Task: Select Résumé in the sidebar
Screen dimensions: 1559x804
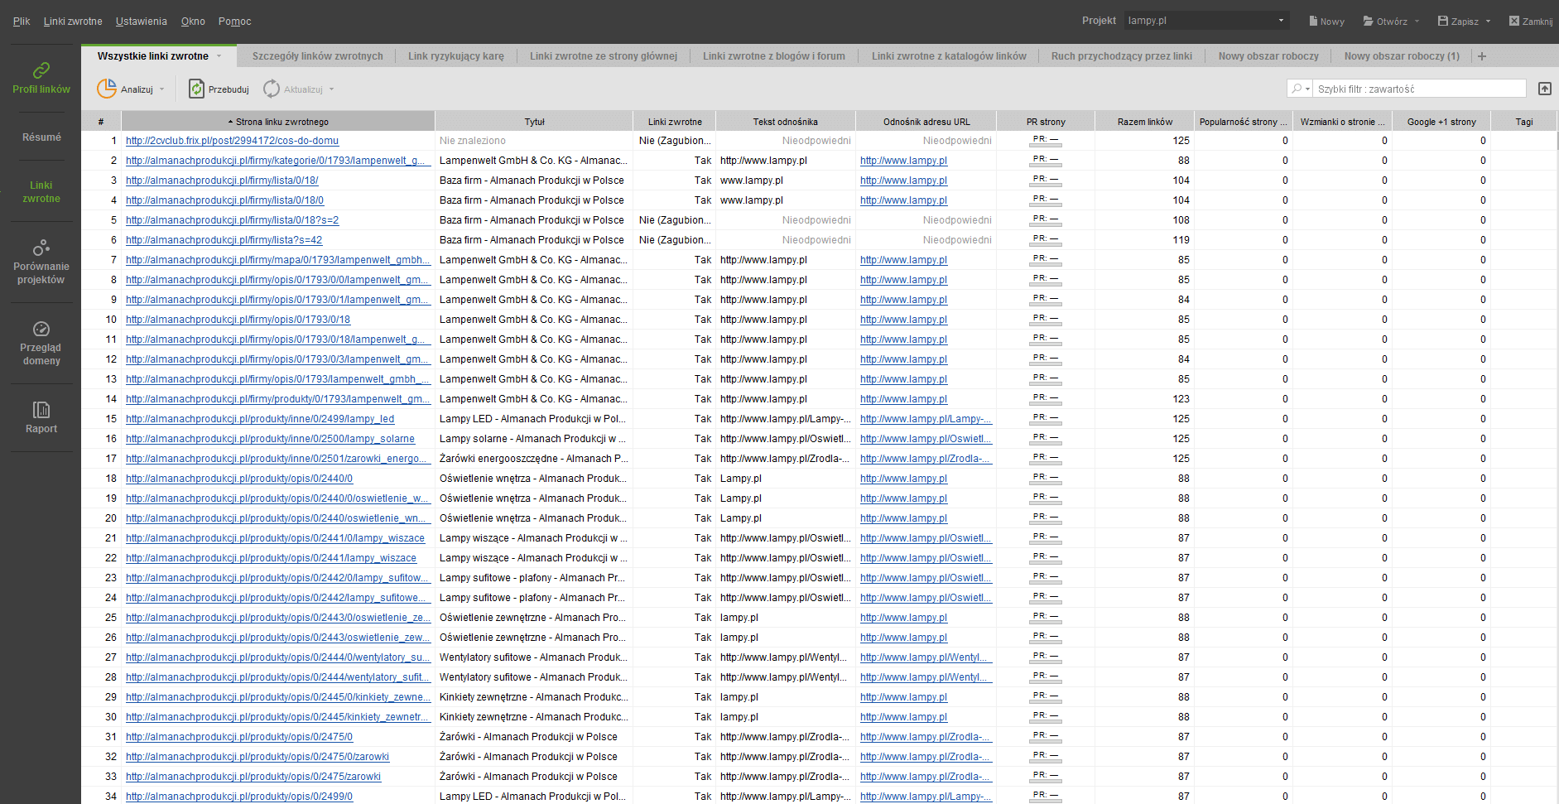Action: 41,137
